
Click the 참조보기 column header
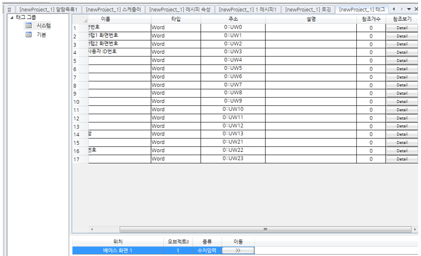(x=402, y=19)
